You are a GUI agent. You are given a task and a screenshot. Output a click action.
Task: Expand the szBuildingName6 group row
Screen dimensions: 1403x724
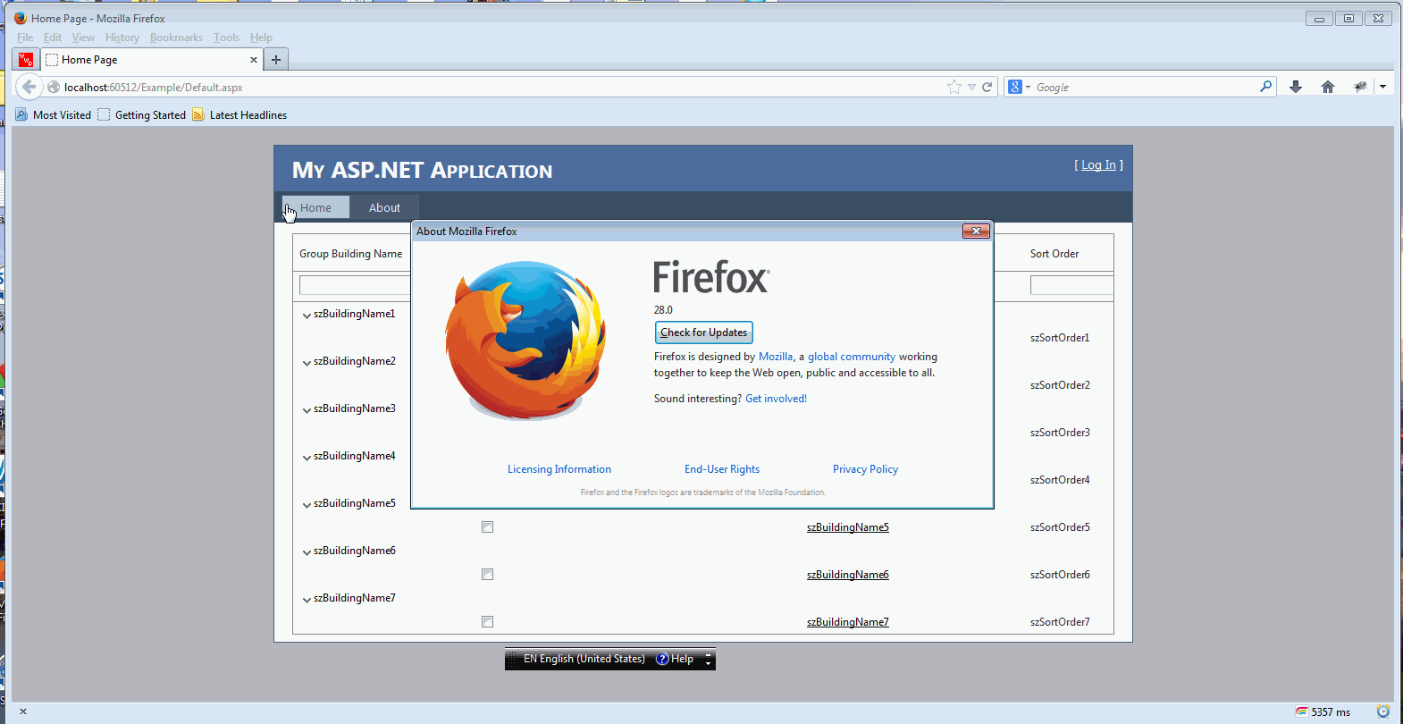pos(307,551)
